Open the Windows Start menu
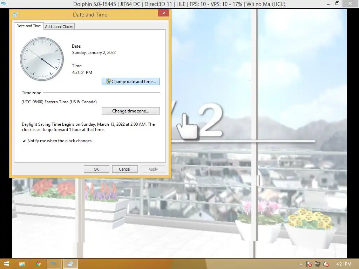Viewport: 359px width, 269px height. (6, 264)
